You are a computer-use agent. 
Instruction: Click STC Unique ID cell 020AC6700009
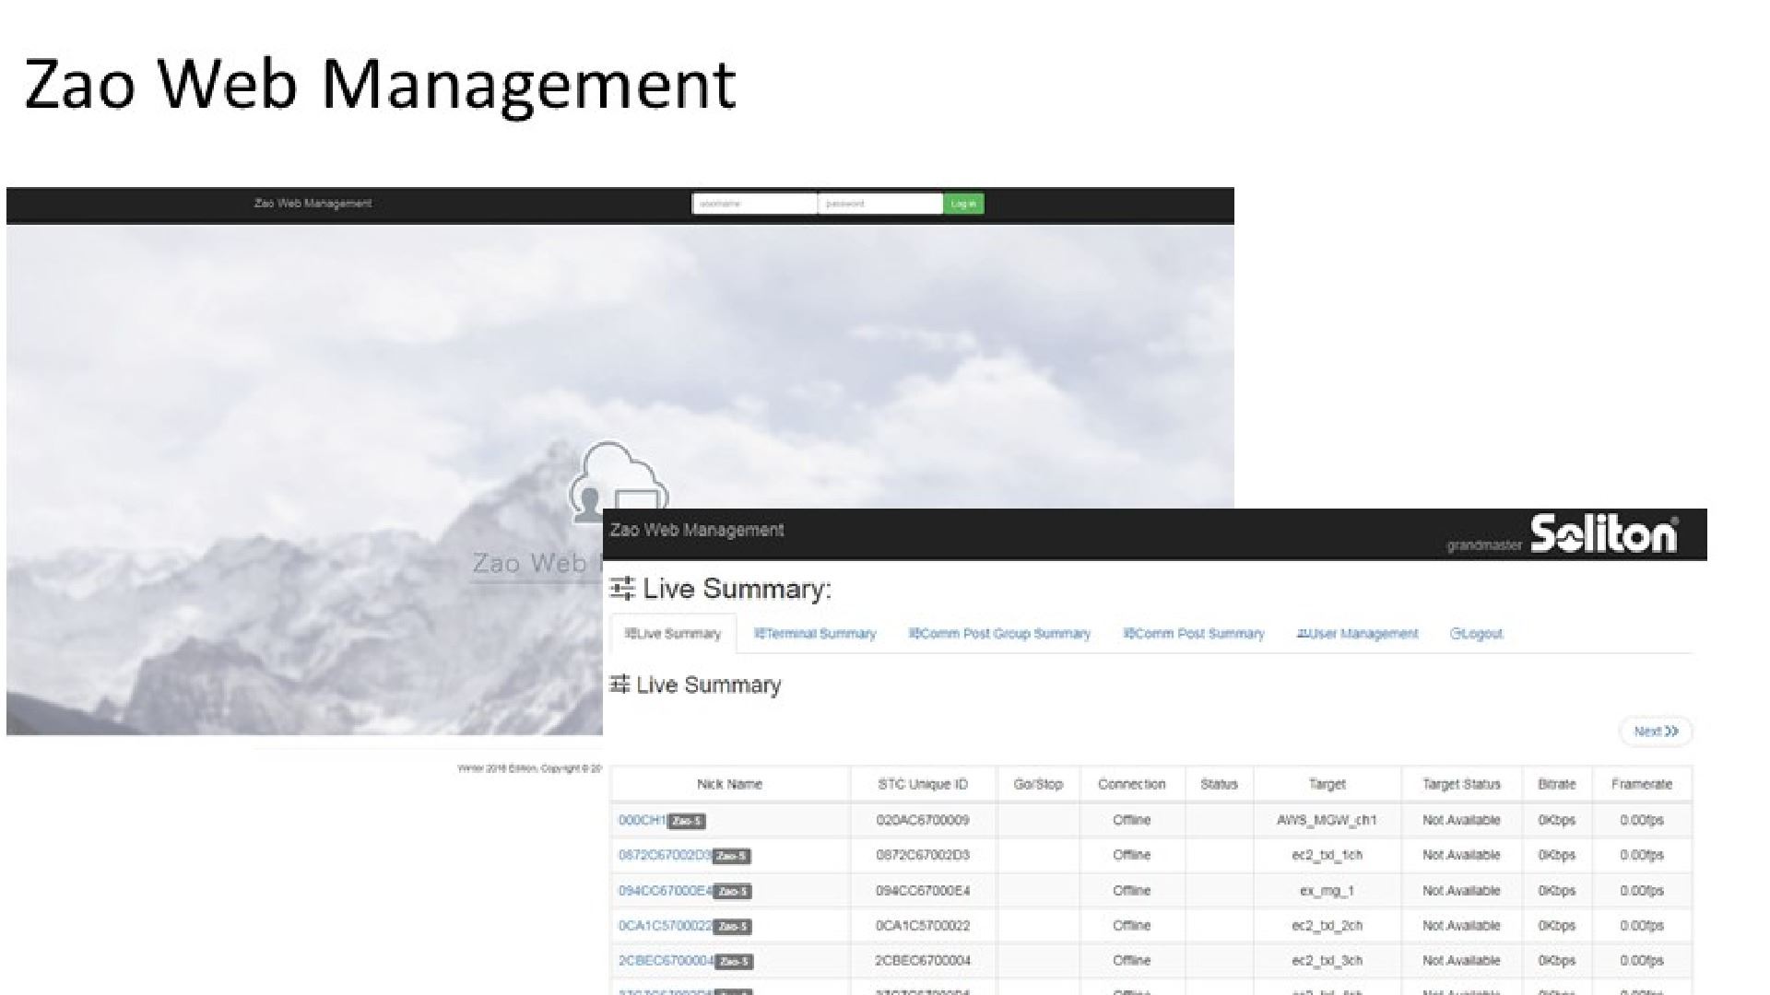[923, 820]
